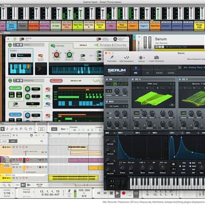Select the Magnify tool in sequencer toolbar
This screenshot has height=205, width=205.
[x=26, y=129]
